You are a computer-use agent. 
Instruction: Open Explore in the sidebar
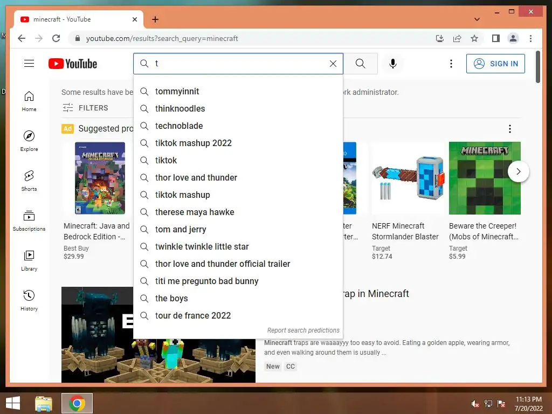tap(29, 141)
